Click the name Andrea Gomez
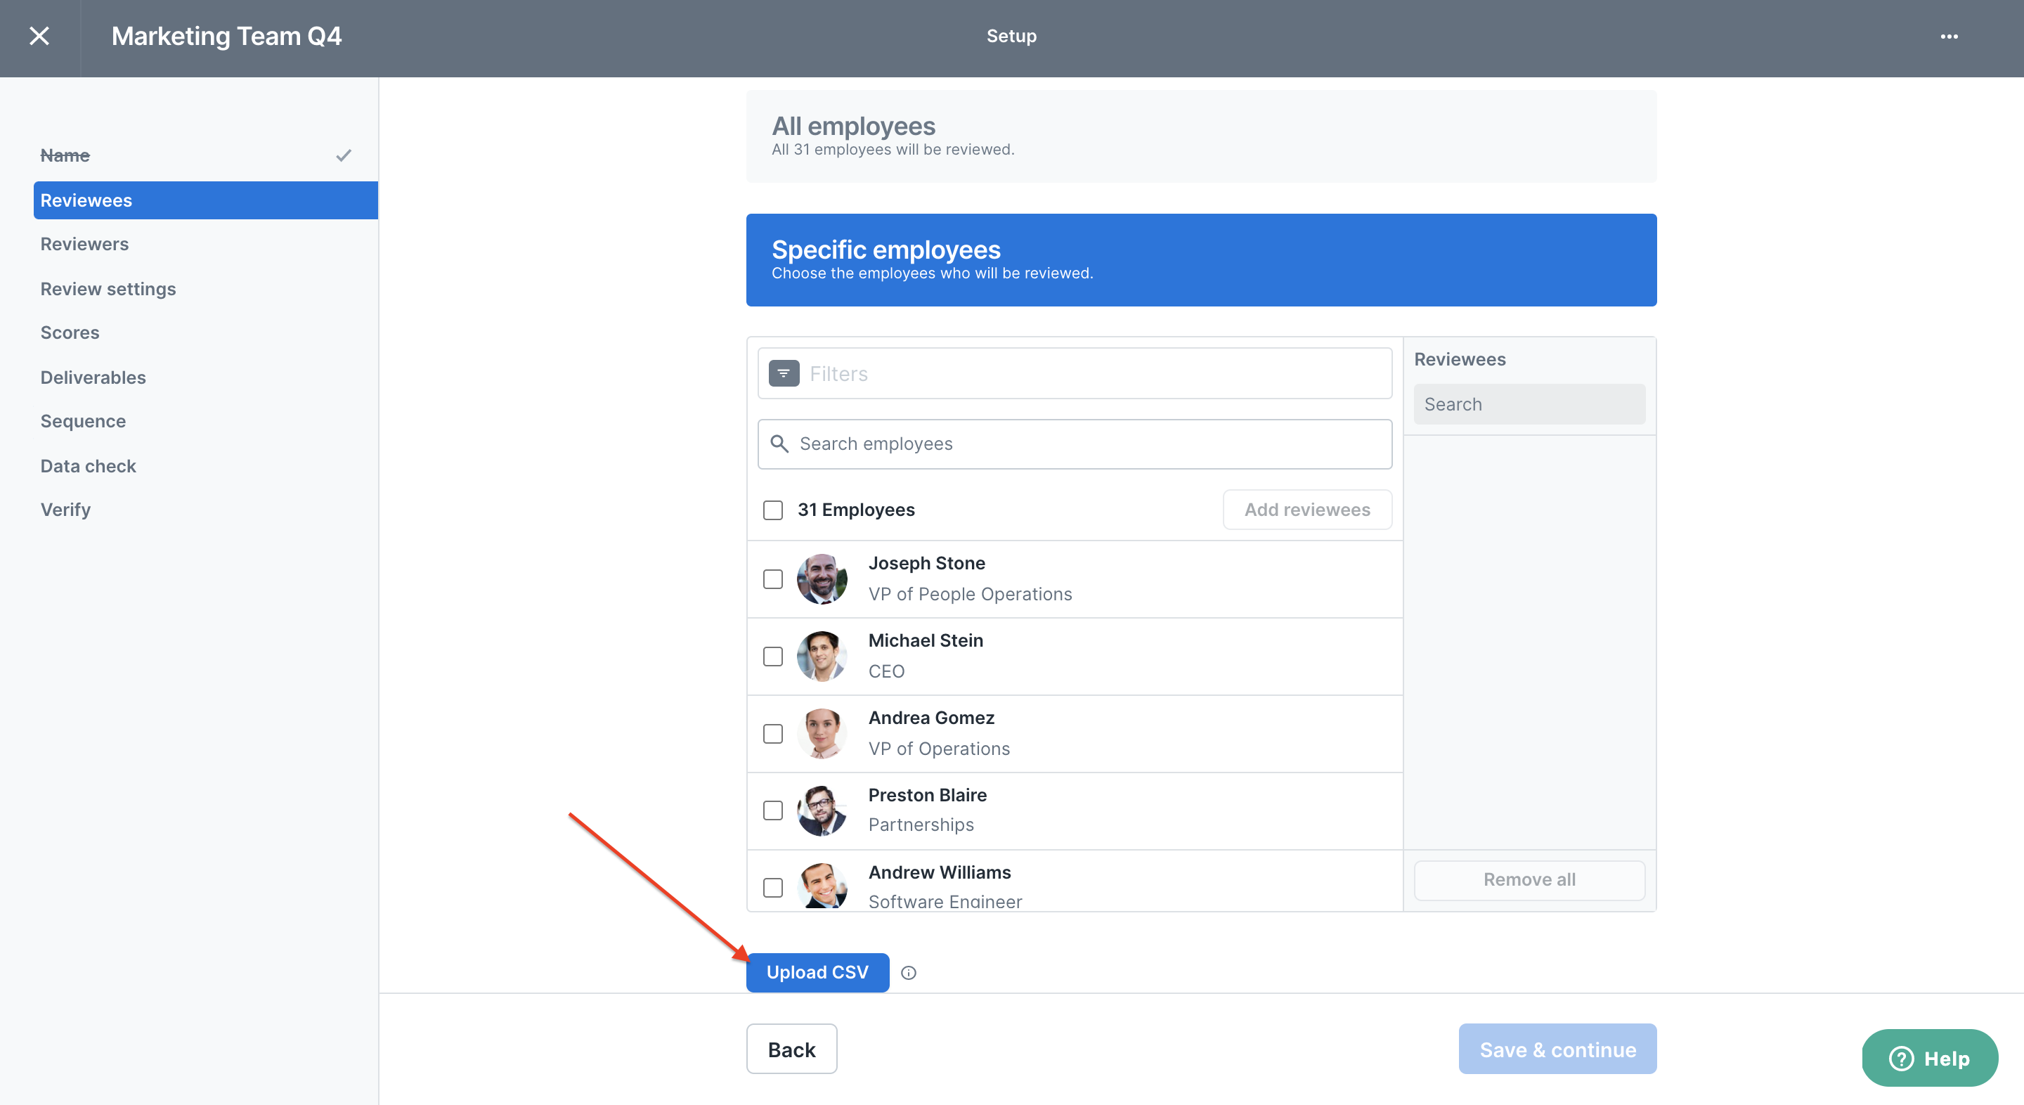The image size is (2024, 1105). pos(931,718)
